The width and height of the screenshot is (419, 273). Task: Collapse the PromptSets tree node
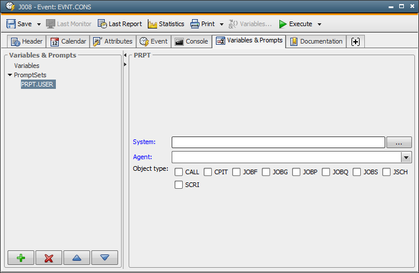10,75
